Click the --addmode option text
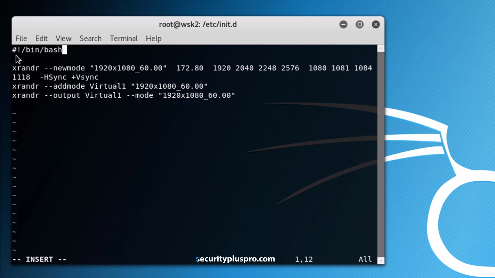This screenshot has height=278, width=495. point(65,86)
